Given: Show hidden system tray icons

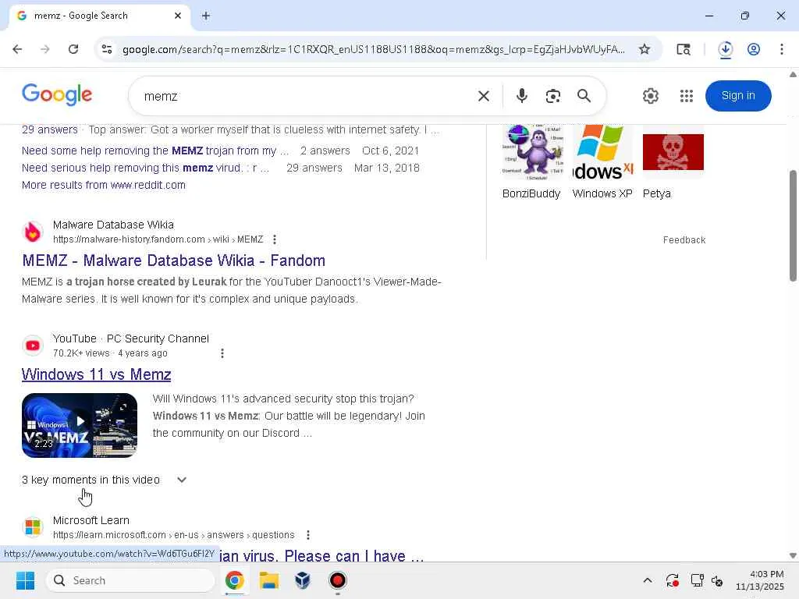Looking at the screenshot, I should (648, 580).
